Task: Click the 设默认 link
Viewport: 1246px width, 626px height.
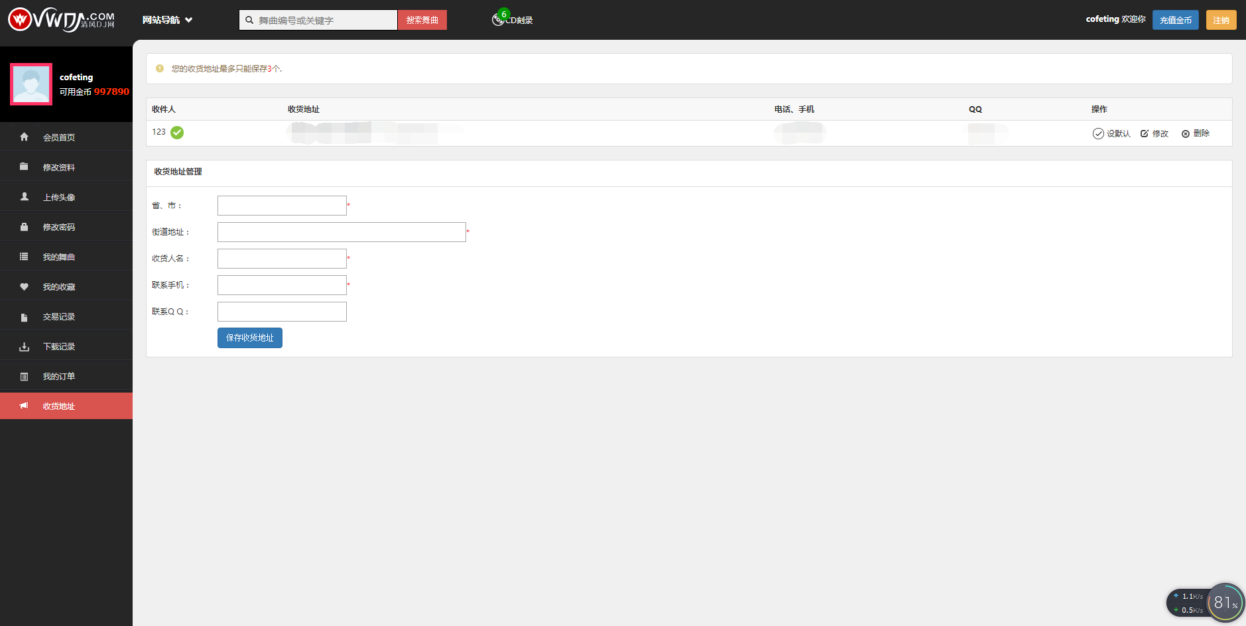Action: coord(1118,134)
